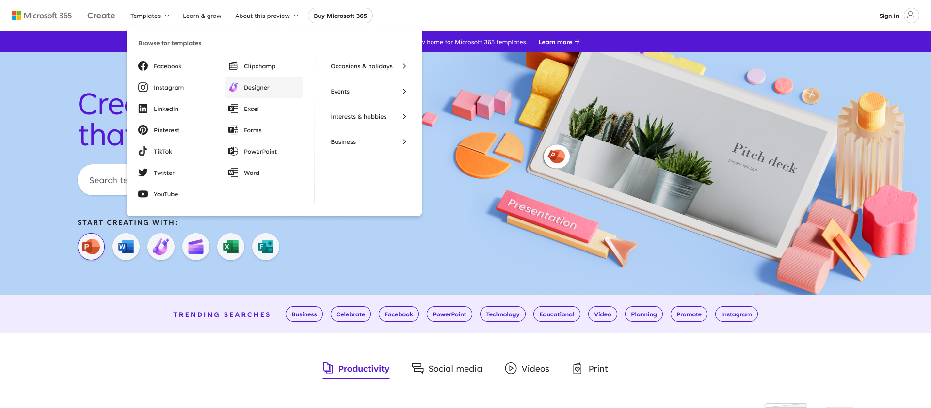This screenshot has height=408, width=931.
Task: Select the Twitter bird icon
Action: [x=143, y=173]
